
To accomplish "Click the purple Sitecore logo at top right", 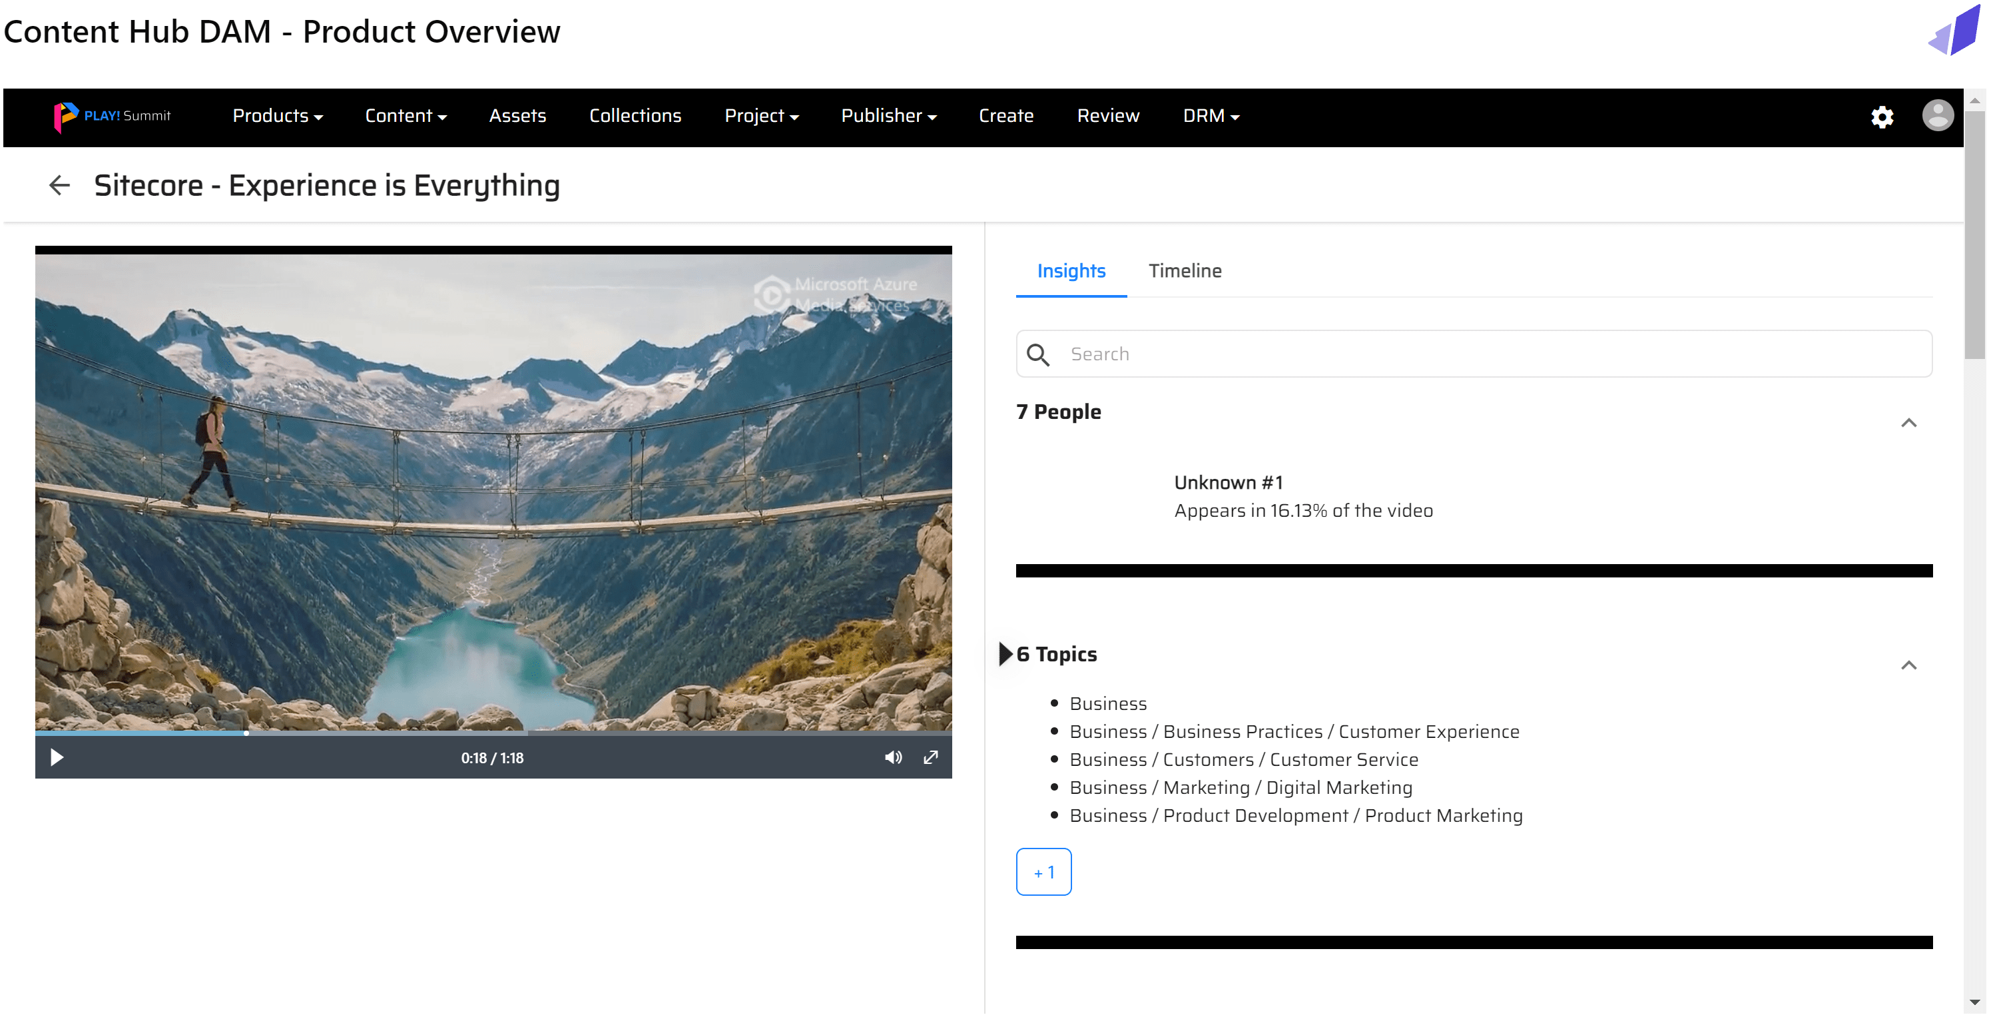I will [x=1954, y=31].
